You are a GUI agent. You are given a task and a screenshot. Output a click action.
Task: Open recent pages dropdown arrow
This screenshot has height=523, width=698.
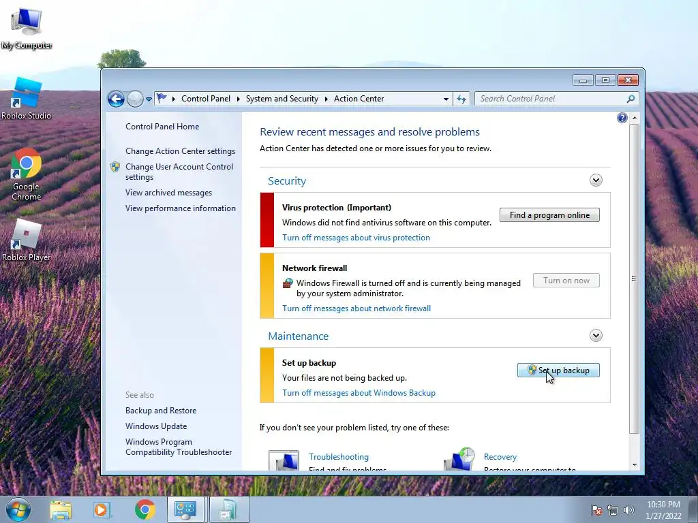click(149, 99)
